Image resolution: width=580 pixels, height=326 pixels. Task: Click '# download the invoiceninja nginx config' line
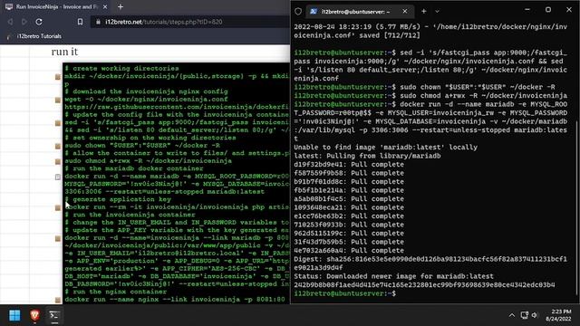click(x=147, y=91)
